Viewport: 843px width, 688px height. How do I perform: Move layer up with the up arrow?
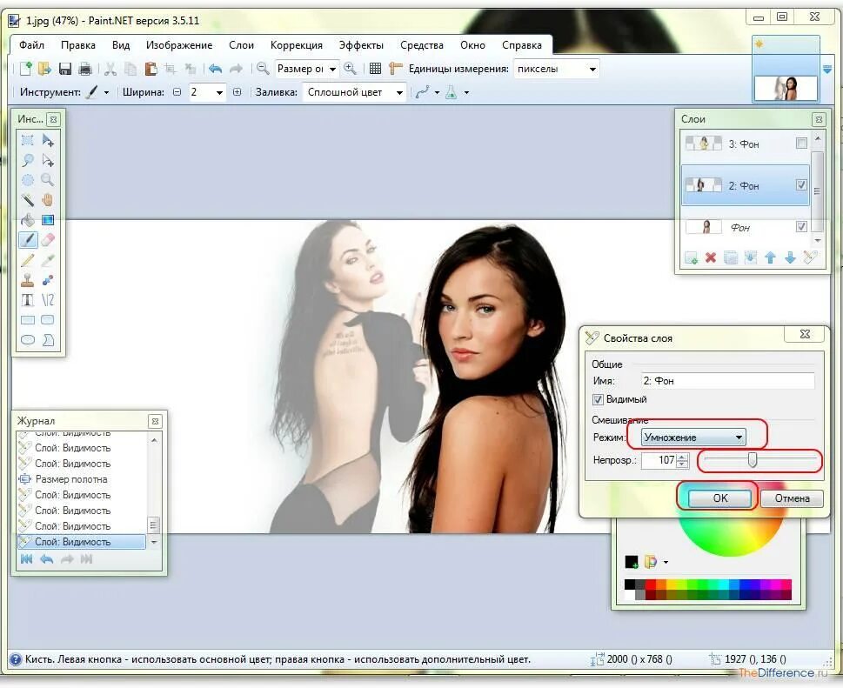(x=771, y=258)
